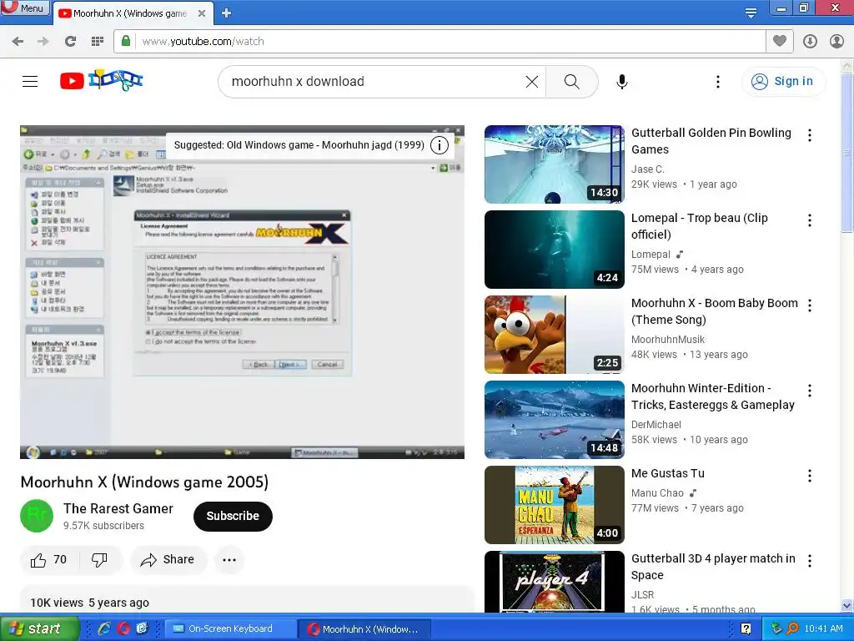
Task: Open Moorhuhn Winter-Edition video title
Action: click(713, 396)
